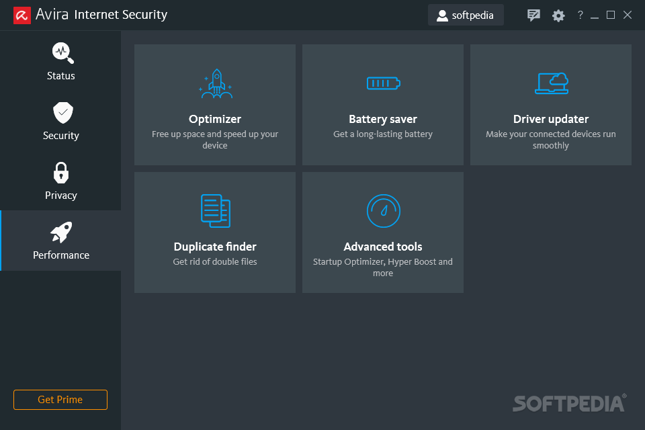Open feedback using the message icon

point(533,15)
